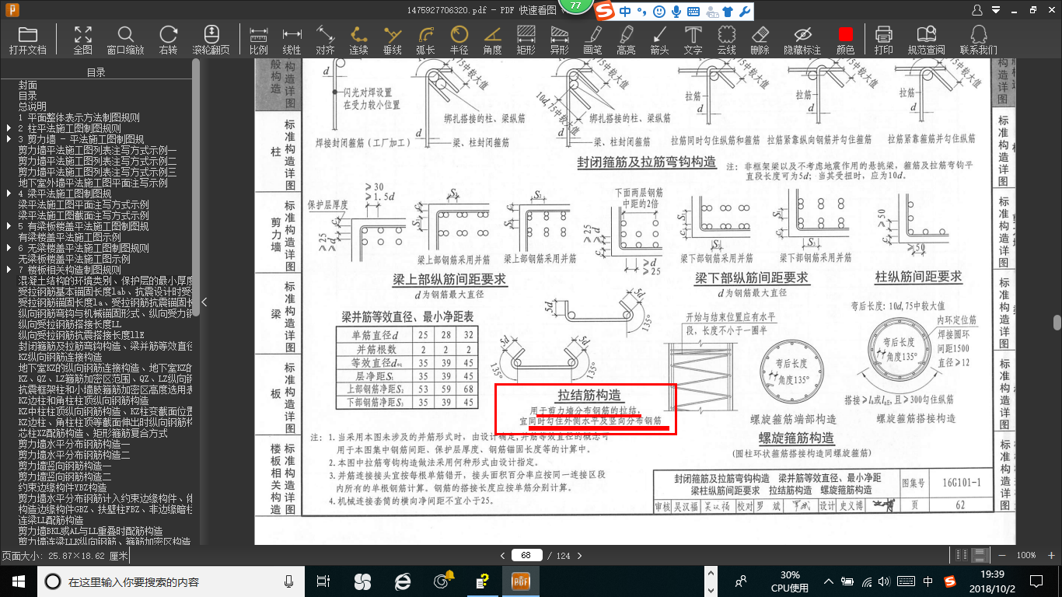Click the document vertical scrollbar thumb
The image size is (1062, 597).
[x=1057, y=322]
